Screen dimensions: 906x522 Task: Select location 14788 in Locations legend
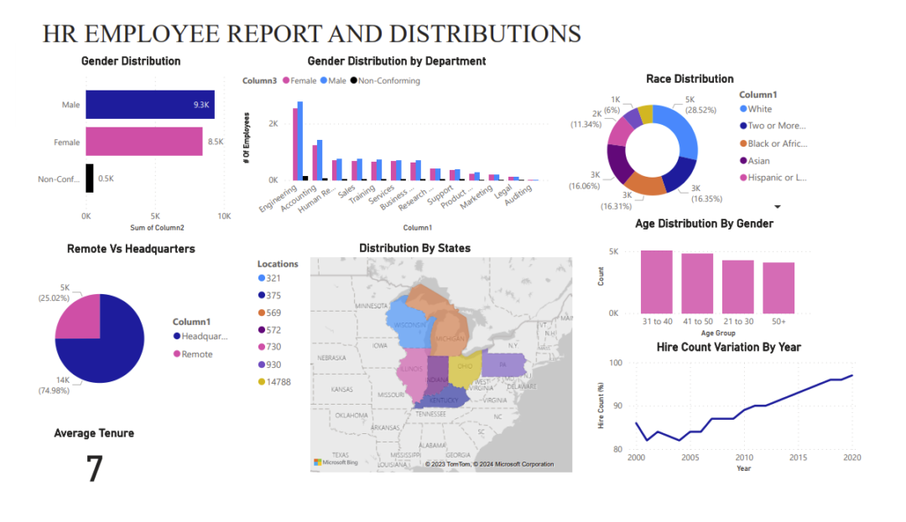coord(277,382)
